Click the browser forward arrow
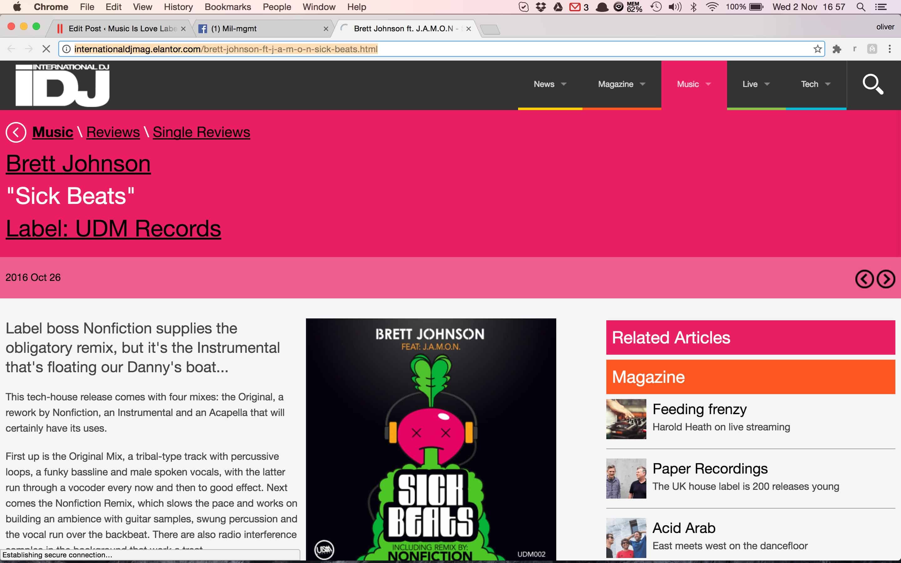Image resolution: width=901 pixels, height=563 pixels. click(29, 49)
